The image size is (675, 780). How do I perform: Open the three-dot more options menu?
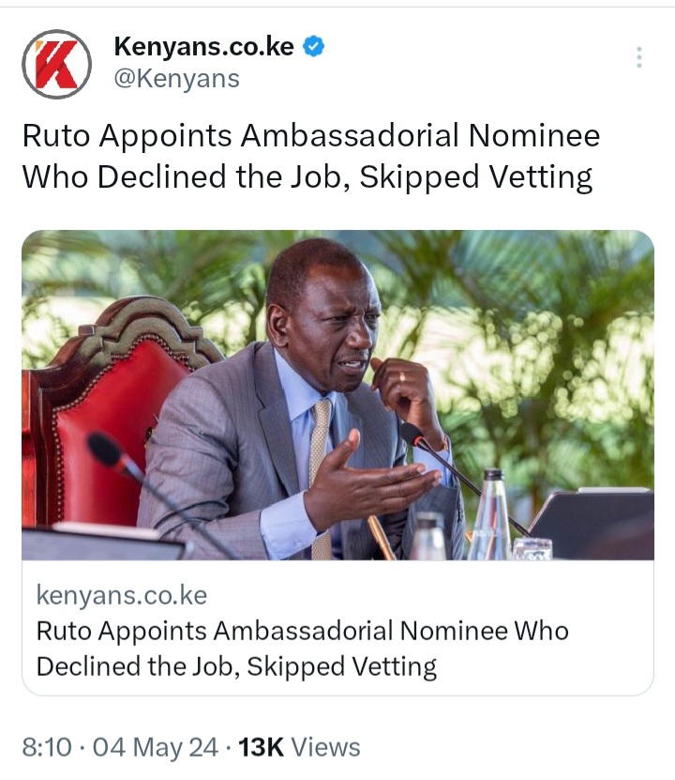click(x=638, y=57)
